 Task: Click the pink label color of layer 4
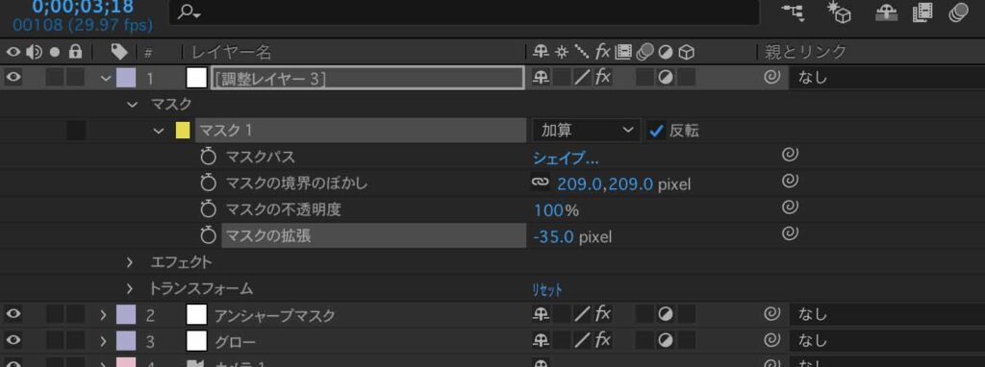(126, 362)
